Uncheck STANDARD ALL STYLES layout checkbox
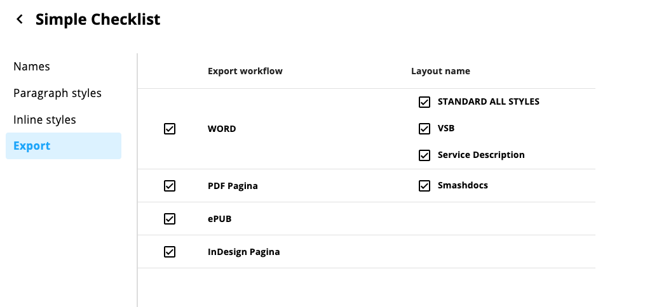This screenshot has width=652, height=307. tap(424, 102)
